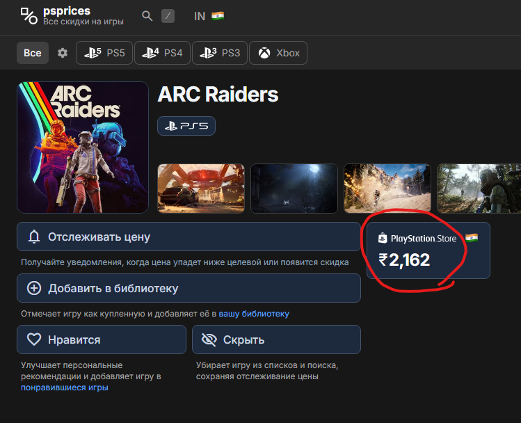The image size is (521, 423).
Task: Click the Xbox logo icon
Action: [264, 53]
